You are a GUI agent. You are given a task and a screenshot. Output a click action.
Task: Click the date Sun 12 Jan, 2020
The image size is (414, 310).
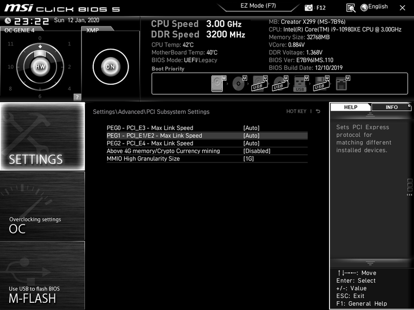[77, 20]
